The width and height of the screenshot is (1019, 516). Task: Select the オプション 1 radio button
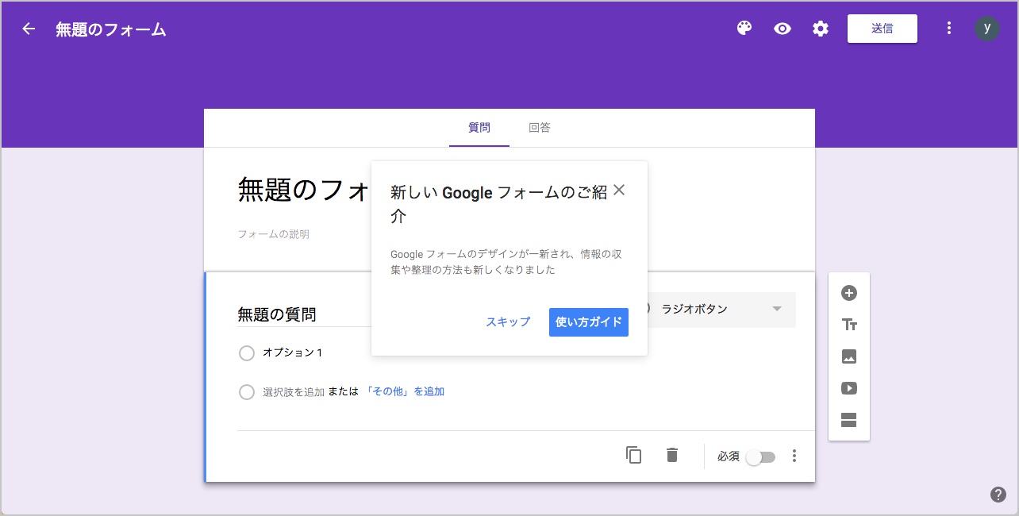(x=247, y=353)
